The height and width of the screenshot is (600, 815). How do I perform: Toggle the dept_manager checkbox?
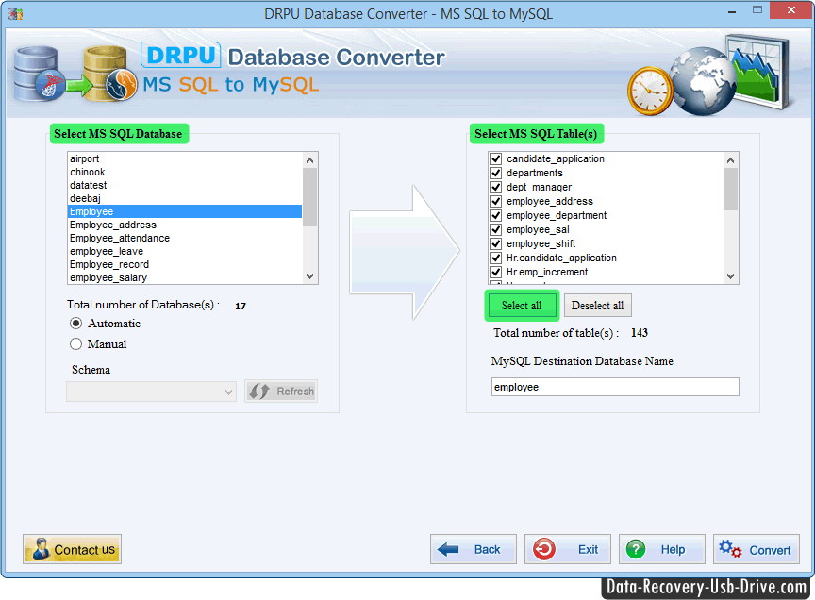click(496, 187)
